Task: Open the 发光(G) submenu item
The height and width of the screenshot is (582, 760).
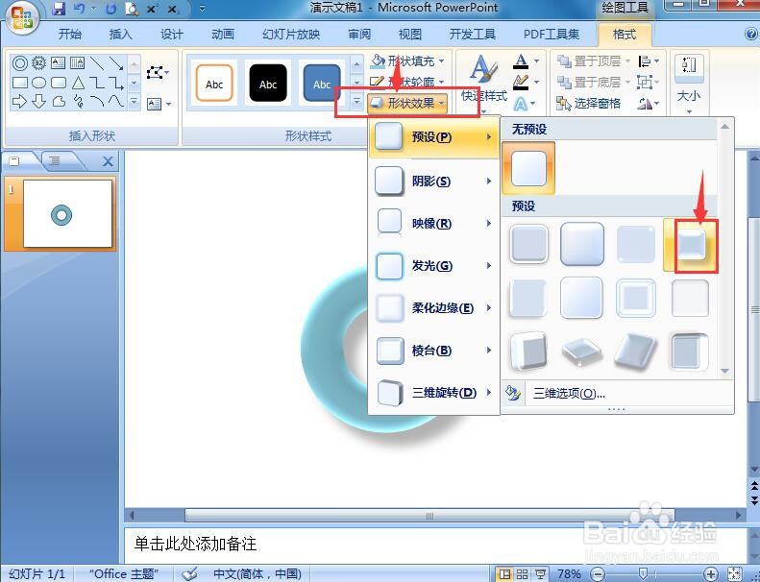Action: pyautogui.click(x=433, y=266)
